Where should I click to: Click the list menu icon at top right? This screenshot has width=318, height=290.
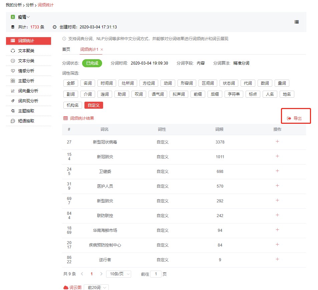(296, 22)
